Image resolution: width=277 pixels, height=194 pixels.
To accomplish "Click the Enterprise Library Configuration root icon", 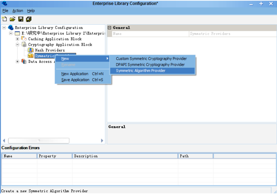I will point(11,27).
